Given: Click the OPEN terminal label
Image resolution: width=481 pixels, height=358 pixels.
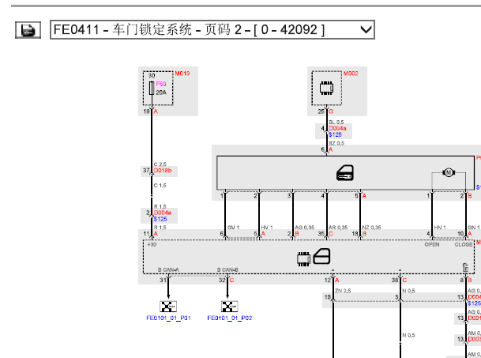Looking at the screenshot, I should [x=432, y=245].
